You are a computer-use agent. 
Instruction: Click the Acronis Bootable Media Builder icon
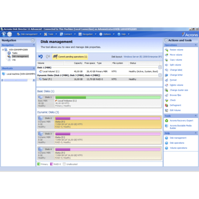coord(166,126)
